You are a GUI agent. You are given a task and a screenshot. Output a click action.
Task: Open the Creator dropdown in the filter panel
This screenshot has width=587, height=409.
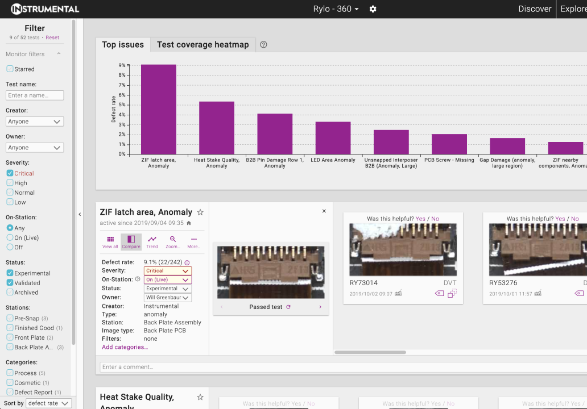click(x=35, y=122)
